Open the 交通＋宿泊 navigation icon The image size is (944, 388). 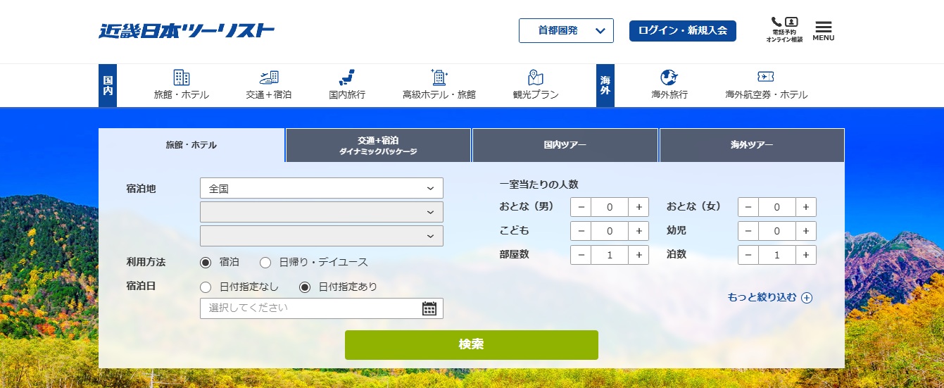tap(269, 77)
